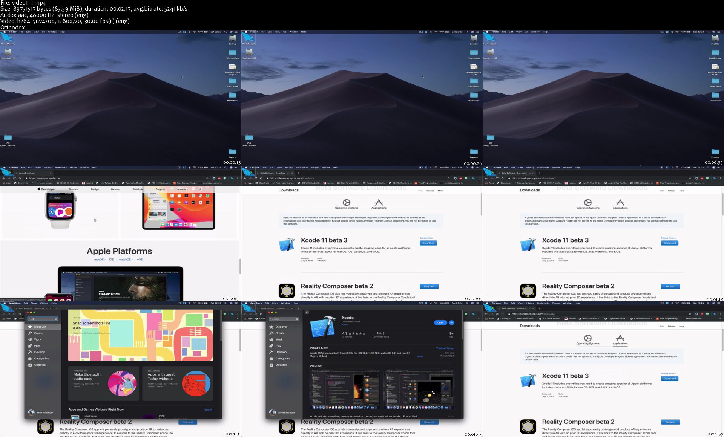Open the Apps with great Today widgets card
724x437 pixels.
point(178,383)
